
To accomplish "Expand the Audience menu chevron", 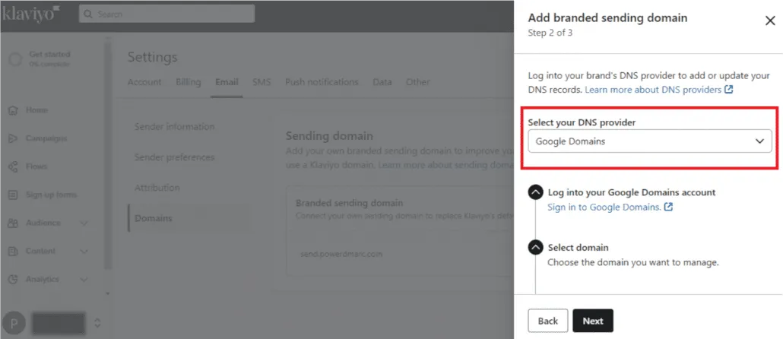I will tap(84, 223).
